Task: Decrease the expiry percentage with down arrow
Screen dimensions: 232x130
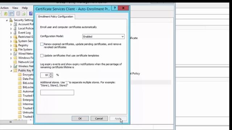Action: click(x=51, y=76)
